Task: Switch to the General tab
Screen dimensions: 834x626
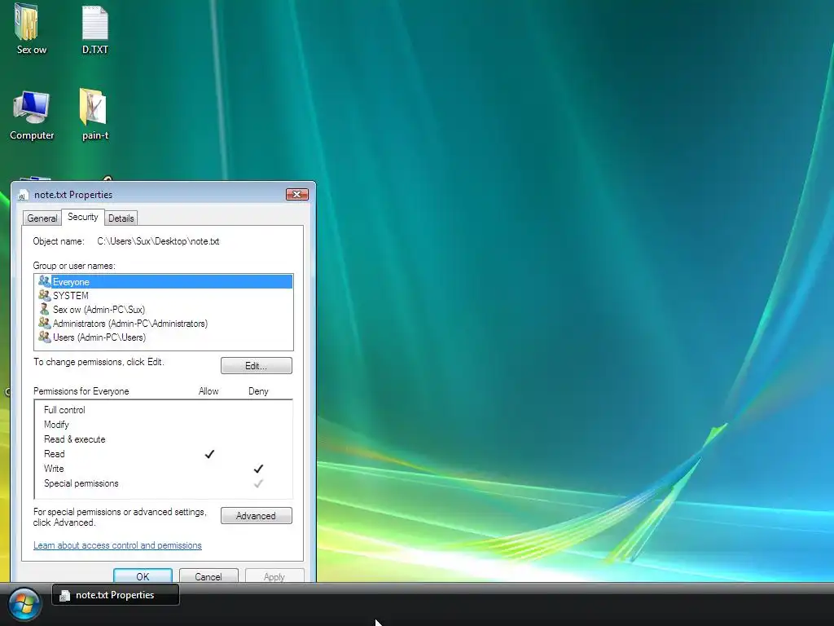Action: click(x=42, y=218)
